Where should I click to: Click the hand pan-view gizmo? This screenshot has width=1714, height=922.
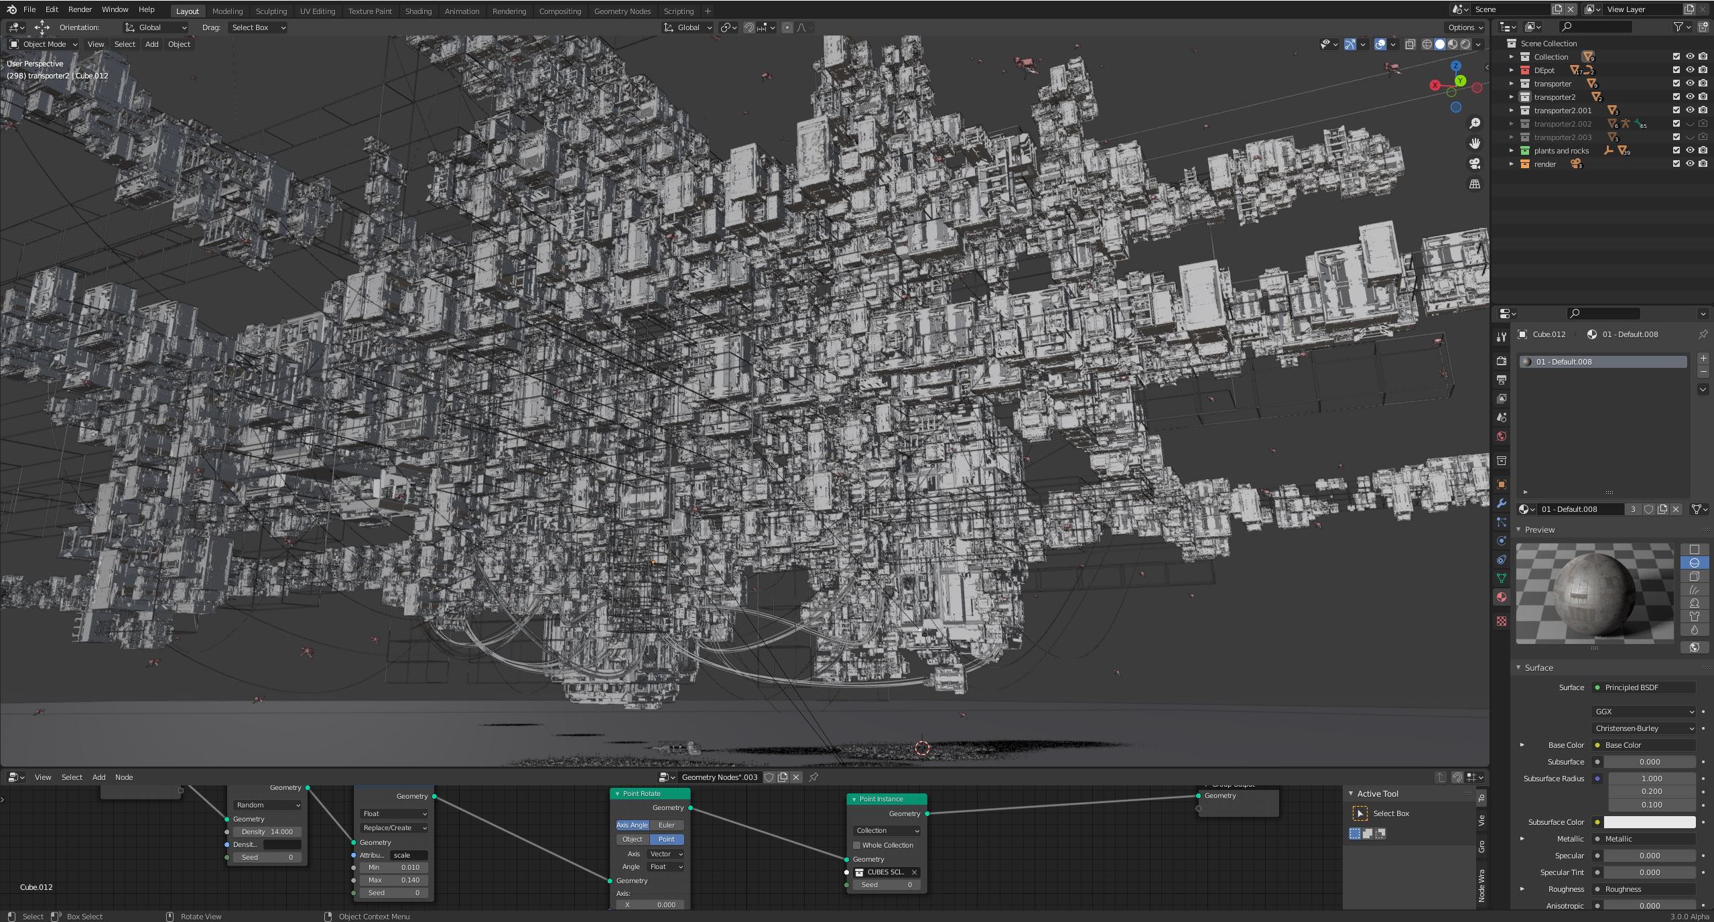[1474, 143]
